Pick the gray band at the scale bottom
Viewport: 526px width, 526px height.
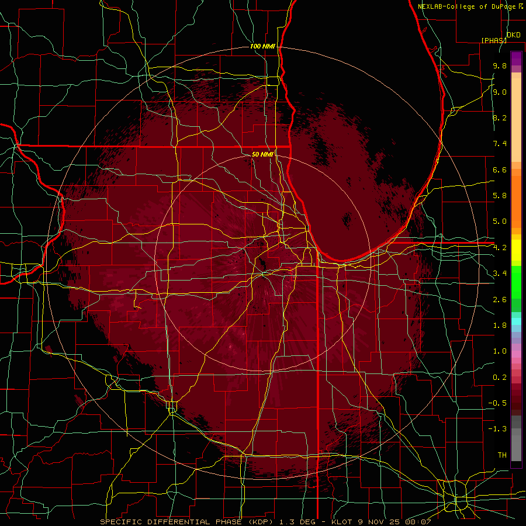pos(516,441)
